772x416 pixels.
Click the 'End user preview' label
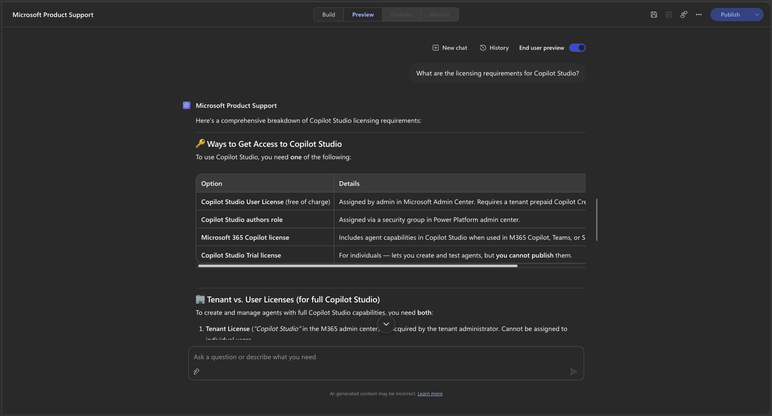(x=542, y=48)
